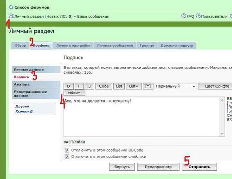Insert list item [*] tag
The height and width of the screenshot is (179, 232).
click(148, 86)
